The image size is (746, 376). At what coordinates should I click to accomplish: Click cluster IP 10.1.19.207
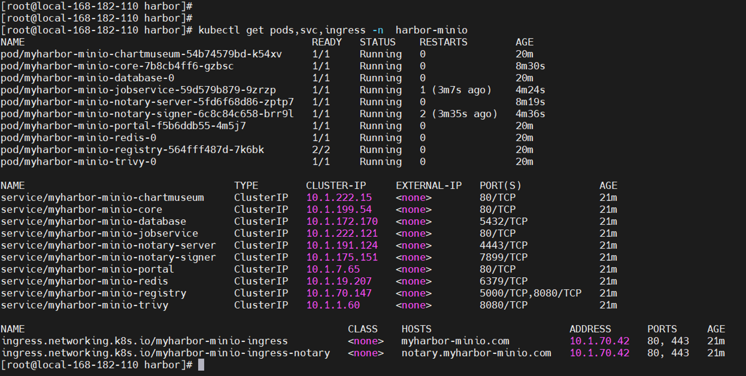(x=339, y=281)
